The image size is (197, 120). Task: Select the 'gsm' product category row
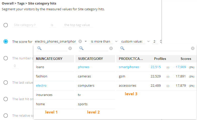click(122, 76)
